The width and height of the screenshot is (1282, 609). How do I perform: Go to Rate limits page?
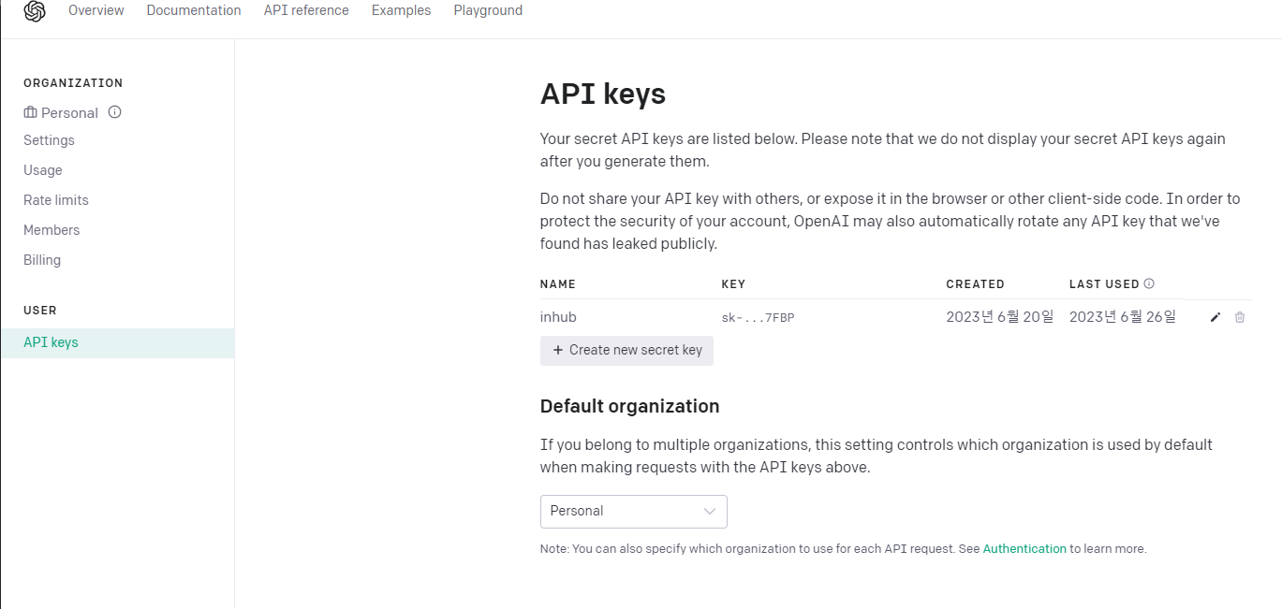coord(56,200)
